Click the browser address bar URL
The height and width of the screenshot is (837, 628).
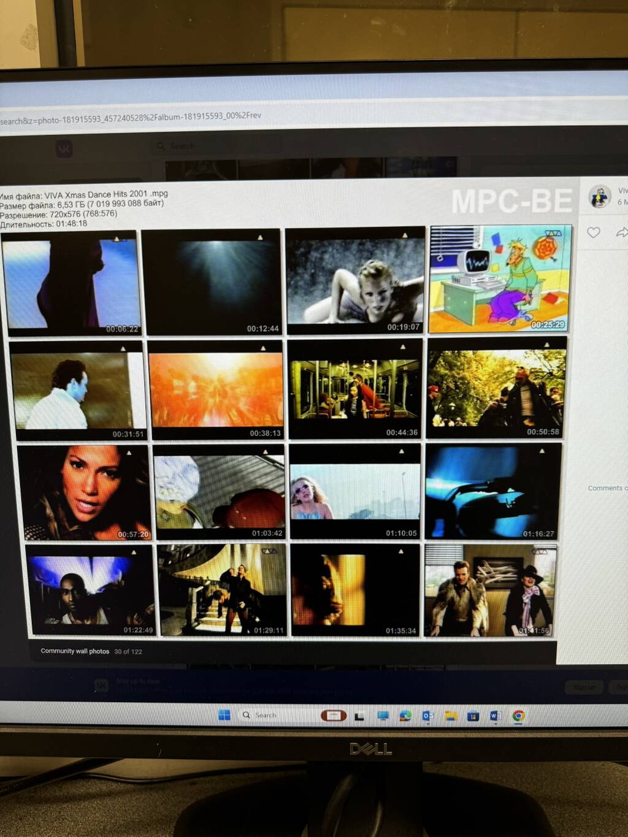click(x=131, y=118)
